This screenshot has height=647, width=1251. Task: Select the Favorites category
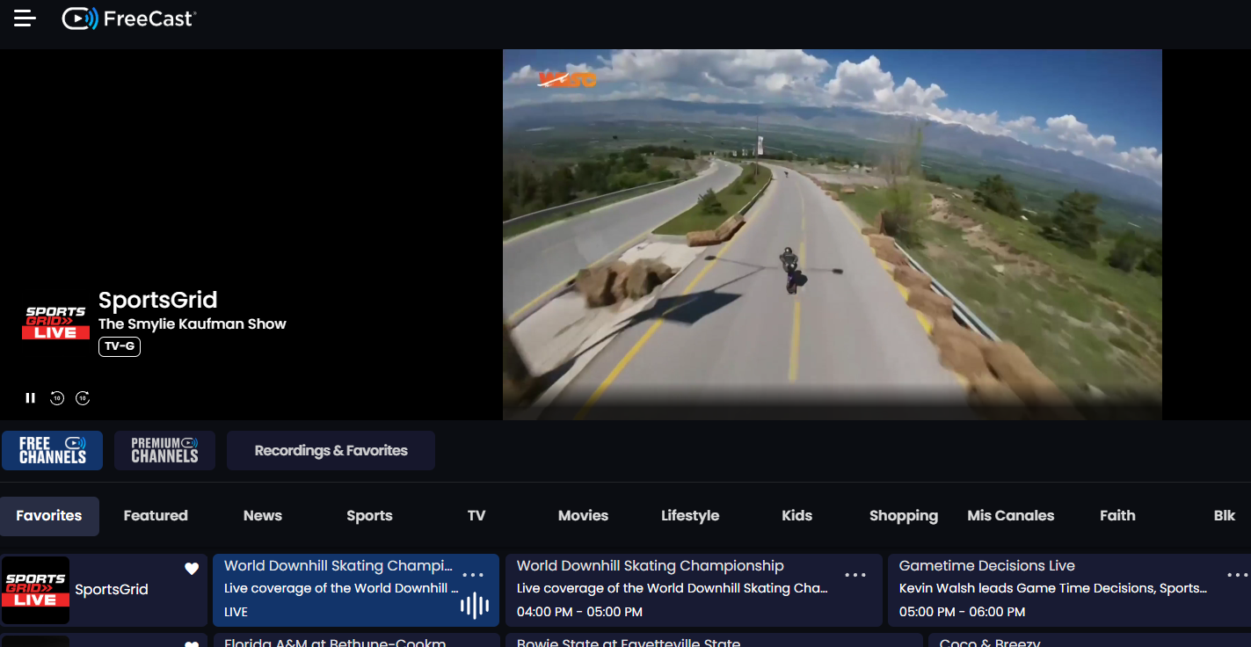(49, 516)
